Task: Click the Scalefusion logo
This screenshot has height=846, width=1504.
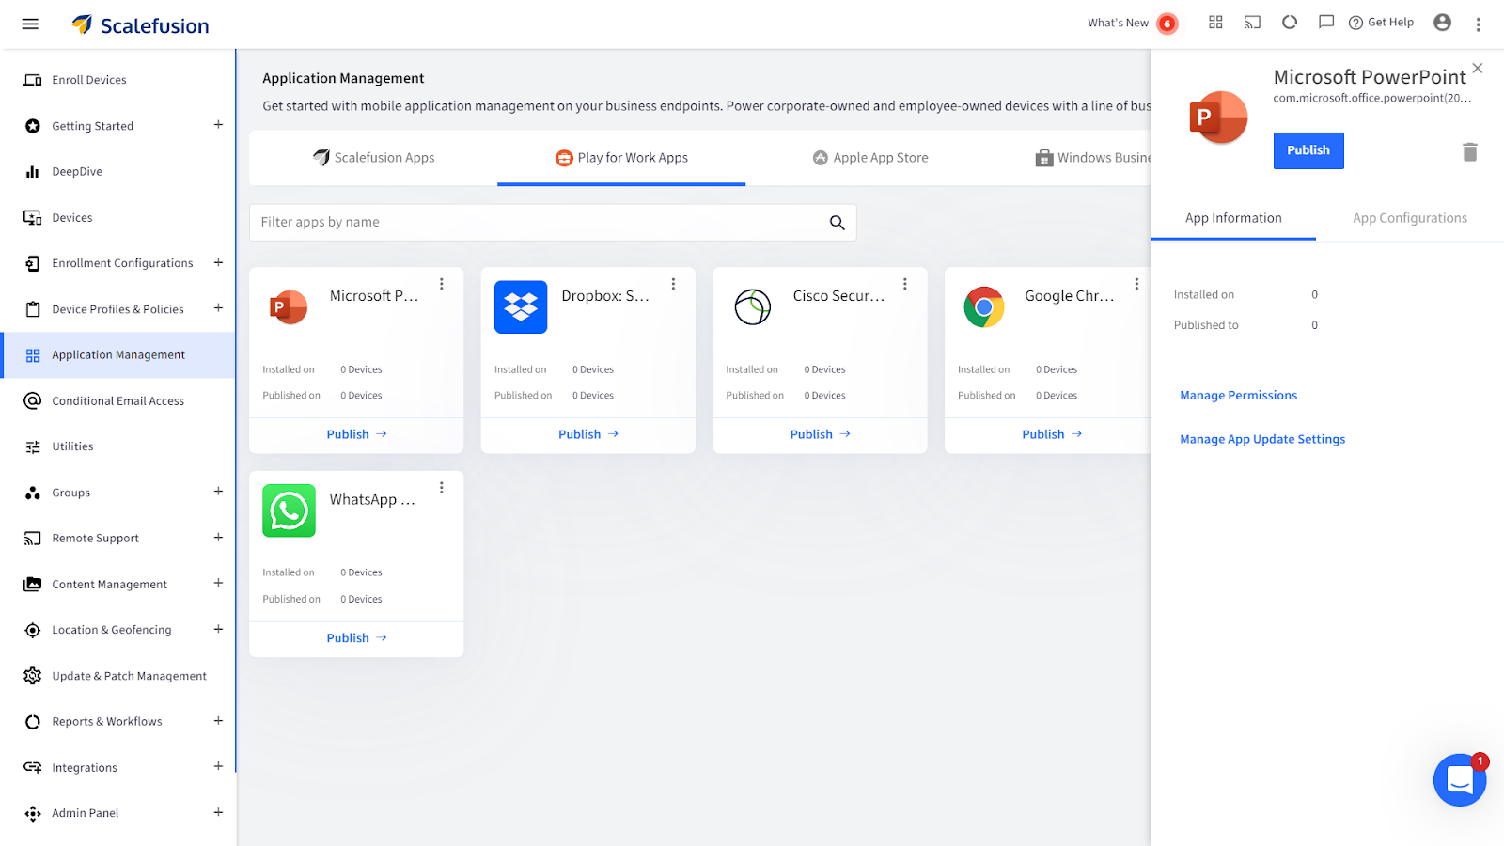Action: click(139, 25)
